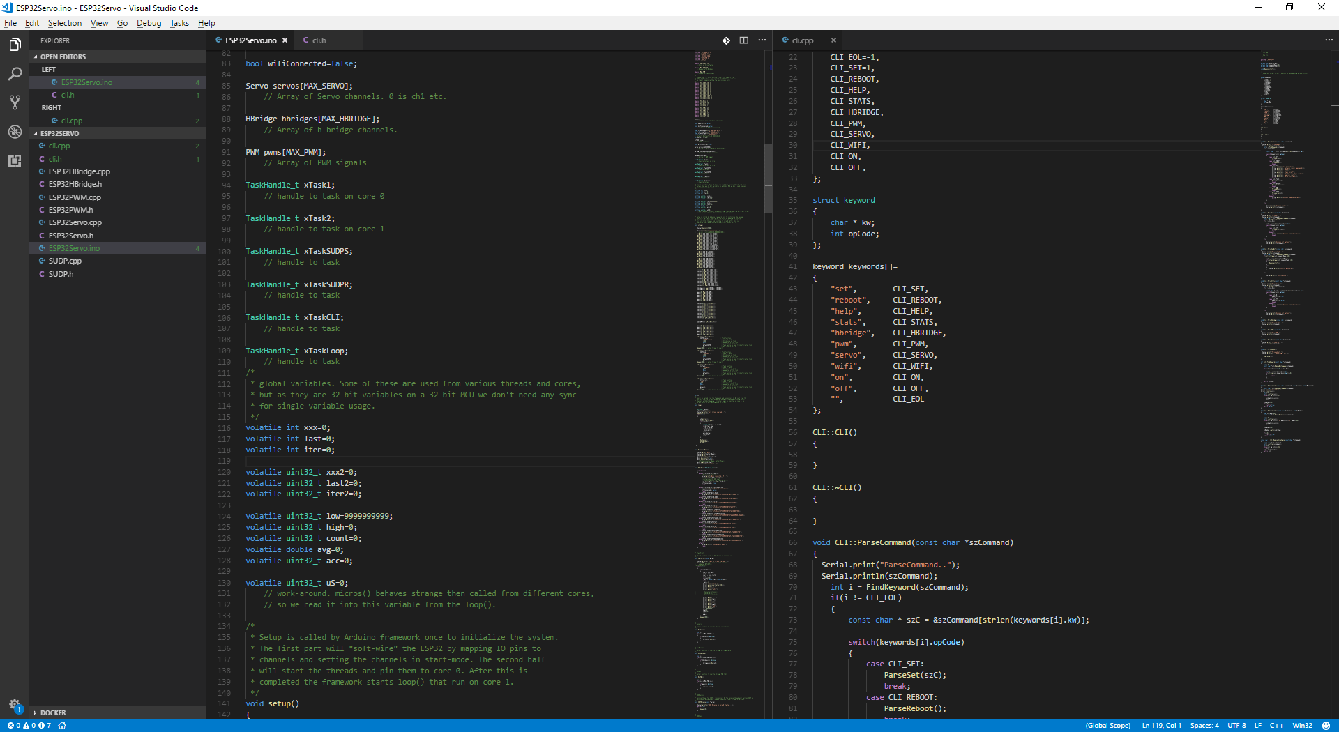Click Ln 119, Col 1 to go to line
Viewport: 1339px width, 732px height.
click(x=1160, y=726)
